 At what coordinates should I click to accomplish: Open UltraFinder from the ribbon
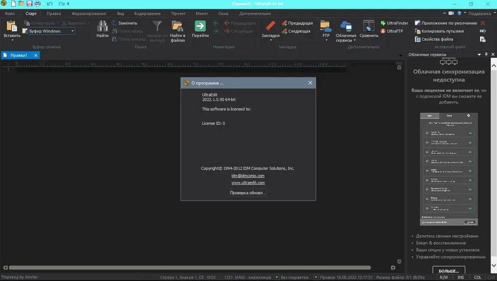pyautogui.click(x=394, y=23)
